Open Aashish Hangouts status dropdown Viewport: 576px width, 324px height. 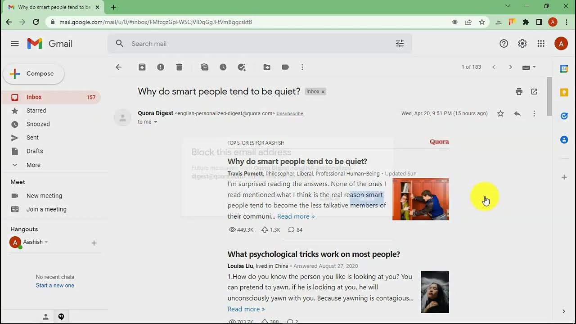[46, 242]
